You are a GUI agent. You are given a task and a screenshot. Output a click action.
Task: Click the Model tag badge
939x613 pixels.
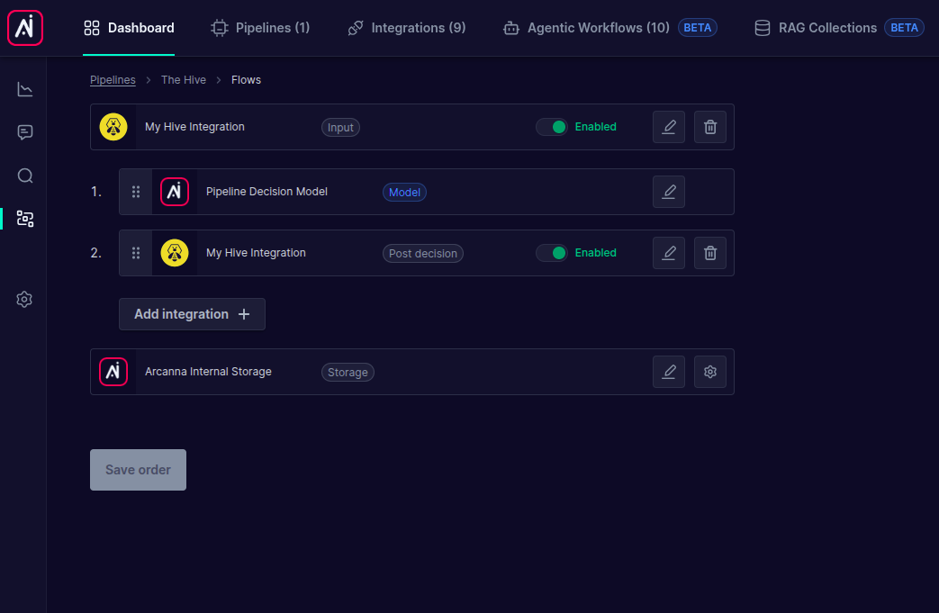click(404, 192)
